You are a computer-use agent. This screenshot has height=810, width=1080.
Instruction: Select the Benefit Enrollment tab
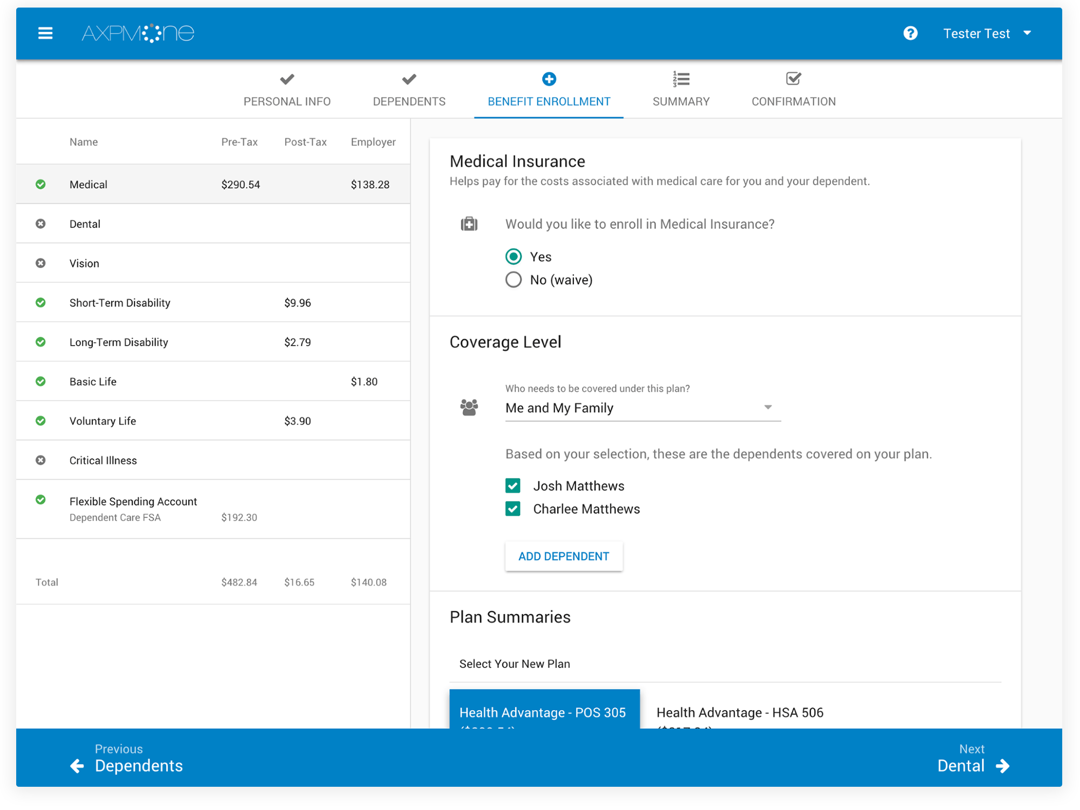click(x=549, y=90)
